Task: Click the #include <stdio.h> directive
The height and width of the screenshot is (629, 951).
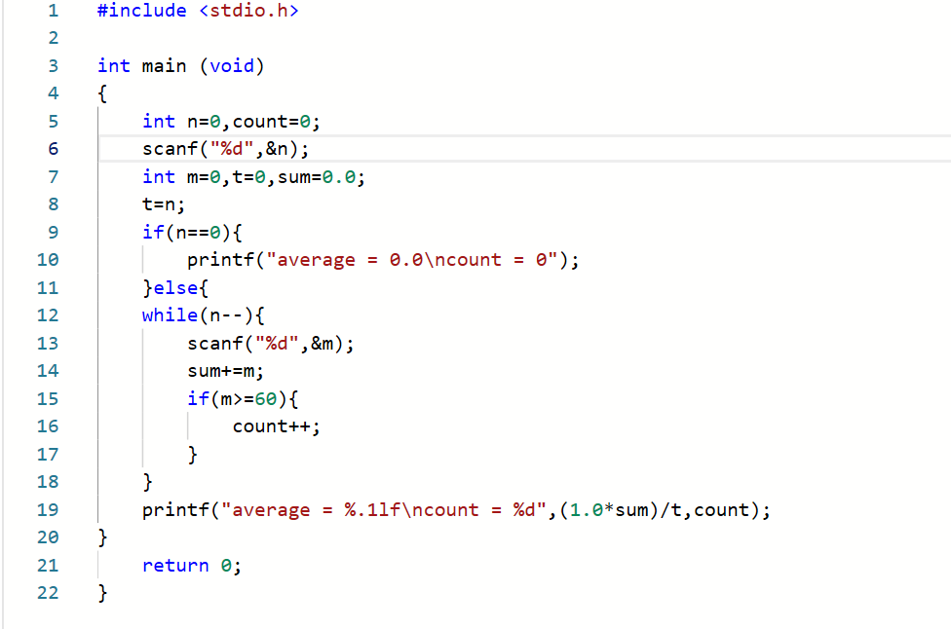Action: pos(198,11)
